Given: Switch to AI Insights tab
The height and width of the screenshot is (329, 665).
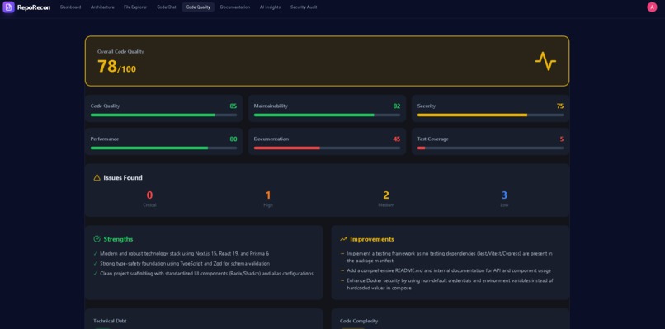Looking at the screenshot, I should click(270, 7).
